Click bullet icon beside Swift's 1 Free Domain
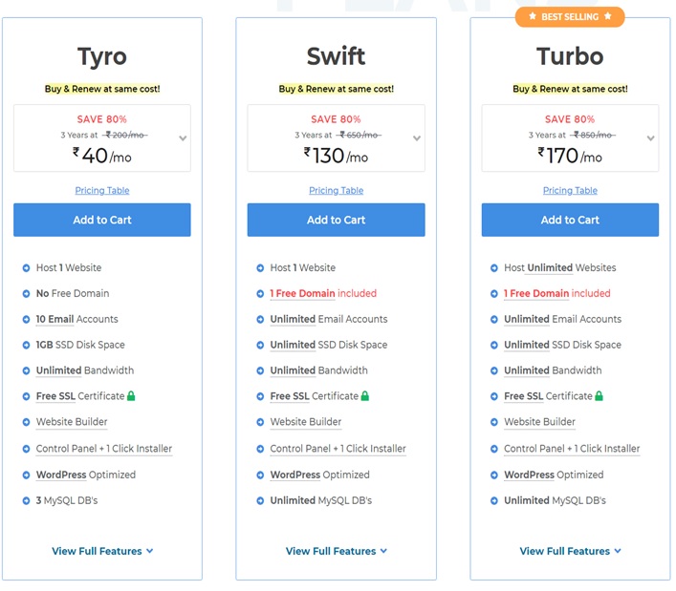 point(260,293)
